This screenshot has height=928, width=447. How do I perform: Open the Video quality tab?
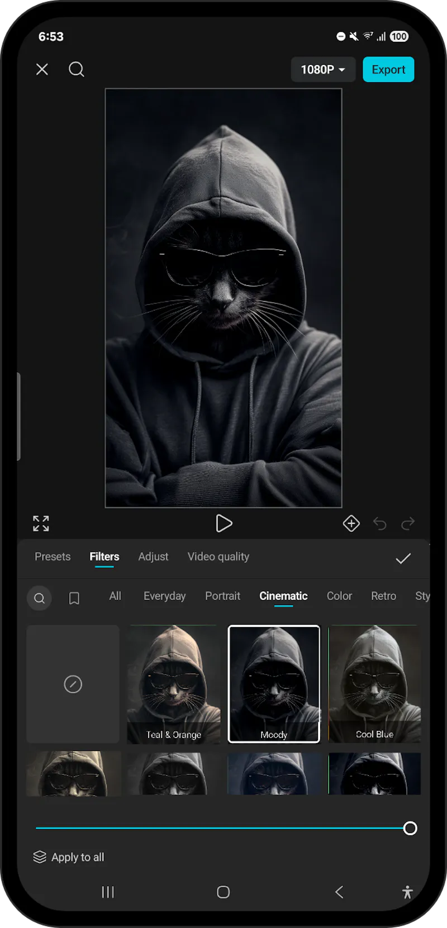point(218,556)
